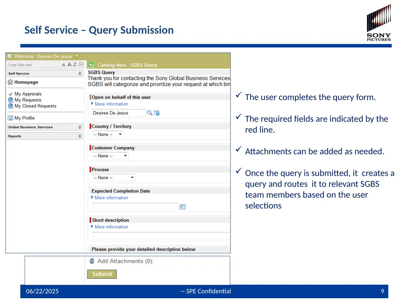Open the Process dropdown
Image resolution: width=407 pixels, height=305 pixels.
pos(113,178)
